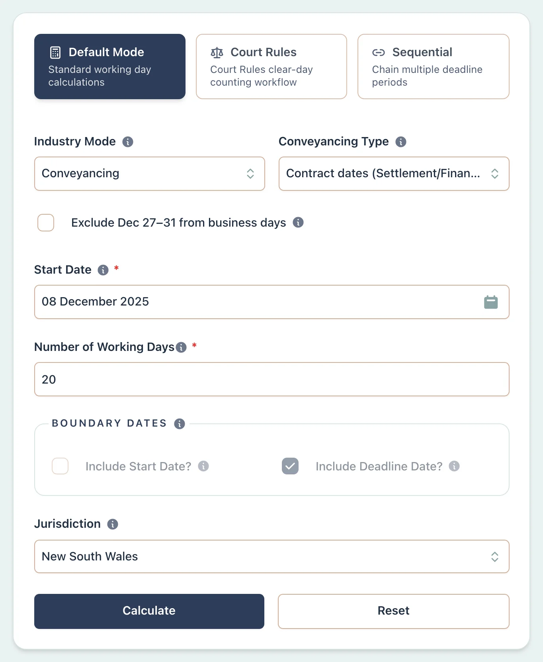Open the Jurisdiction dropdown showing New South Wales

click(x=272, y=556)
